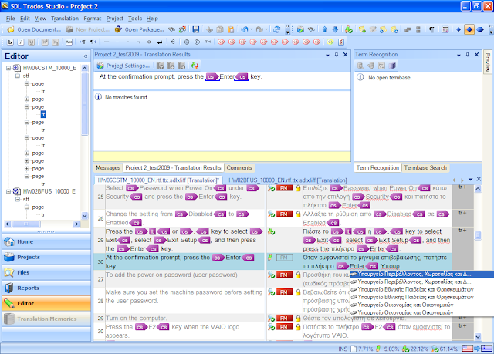Screen dimensions: 494x354
Task: Apply bold formatting button
Action: pos(10,42)
